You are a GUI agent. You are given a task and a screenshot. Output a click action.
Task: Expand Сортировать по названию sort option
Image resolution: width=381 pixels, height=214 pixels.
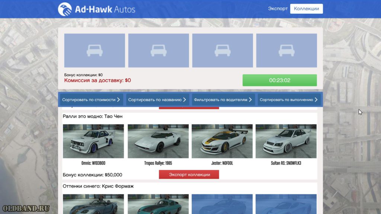[157, 100]
